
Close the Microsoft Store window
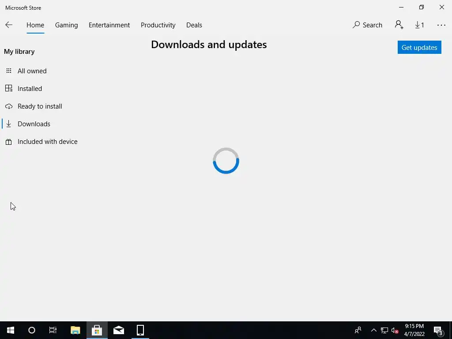[441, 7]
